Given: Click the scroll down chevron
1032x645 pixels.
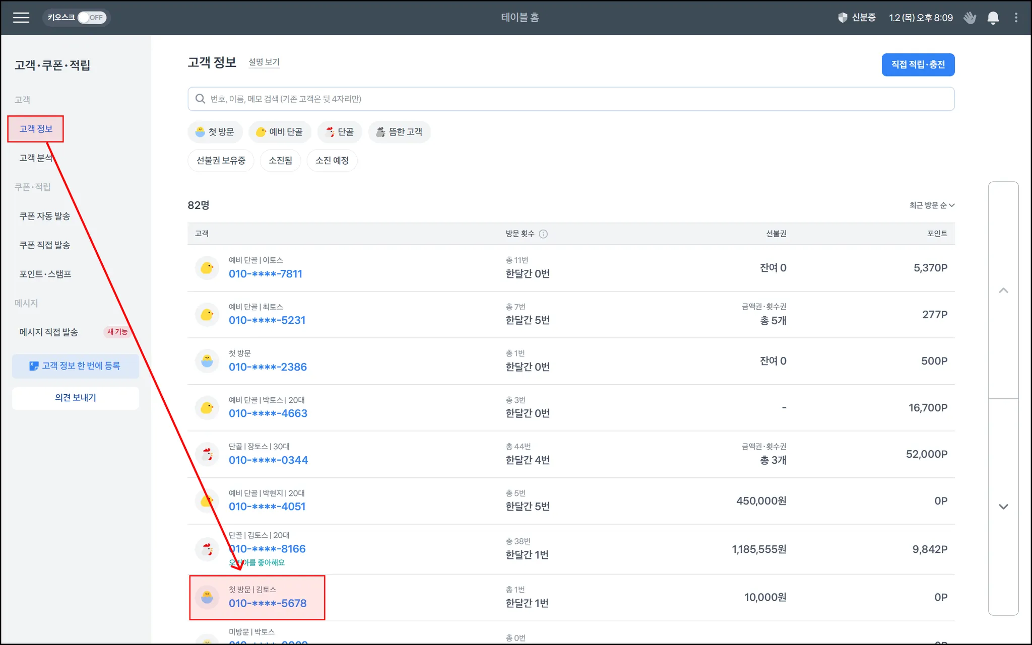Looking at the screenshot, I should [1003, 507].
